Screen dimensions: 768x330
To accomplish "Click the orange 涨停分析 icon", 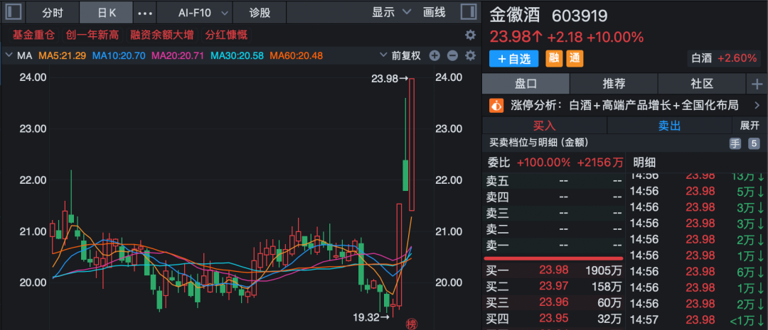I will [496, 105].
